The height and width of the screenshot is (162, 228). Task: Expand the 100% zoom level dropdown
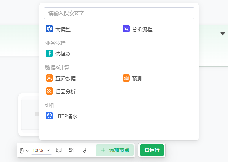(41, 150)
